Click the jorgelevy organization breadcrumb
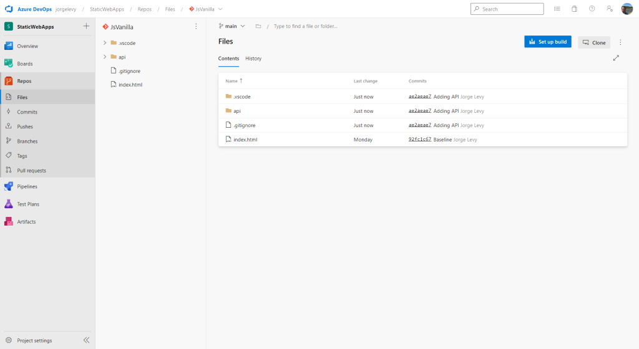The width and height of the screenshot is (639, 349). pos(66,9)
